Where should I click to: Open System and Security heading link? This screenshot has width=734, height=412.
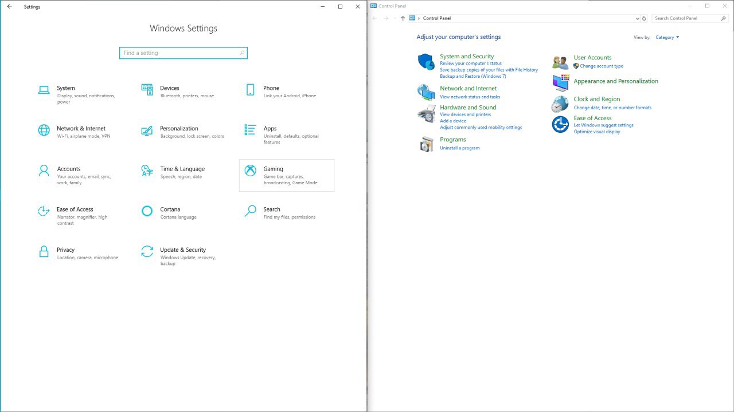467,56
